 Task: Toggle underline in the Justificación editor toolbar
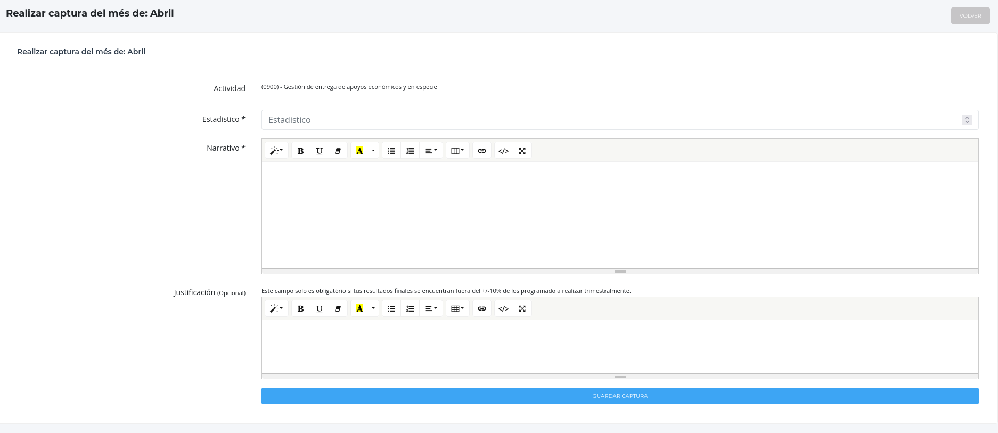[319, 308]
